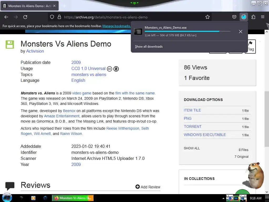
Task: Open the Activision author link
Action: click(35, 51)
